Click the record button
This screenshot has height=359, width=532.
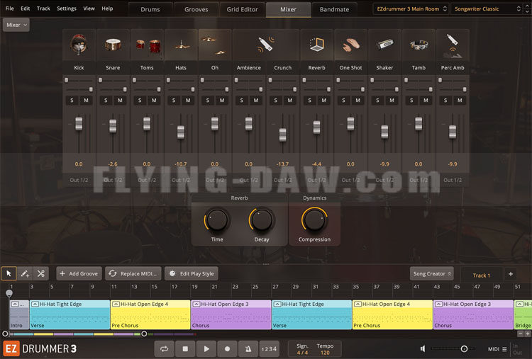click(x=227, y=349)
